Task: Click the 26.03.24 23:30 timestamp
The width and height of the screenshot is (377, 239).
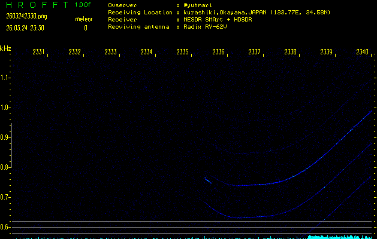Action: point(25,27)
